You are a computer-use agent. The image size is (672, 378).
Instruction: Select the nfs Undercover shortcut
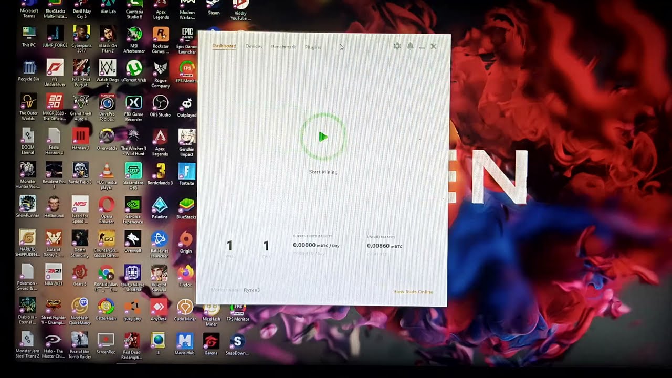[x=55, y=72]
